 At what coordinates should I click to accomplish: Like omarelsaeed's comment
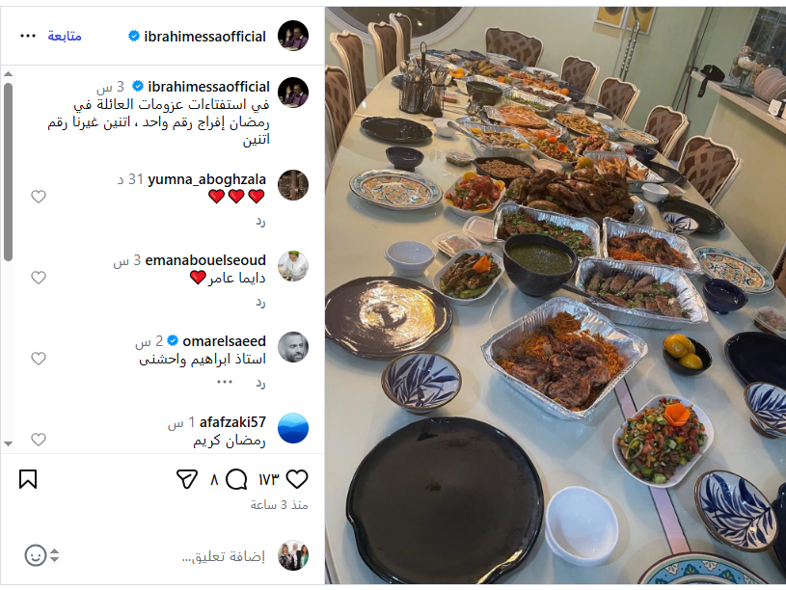(39, 359)
